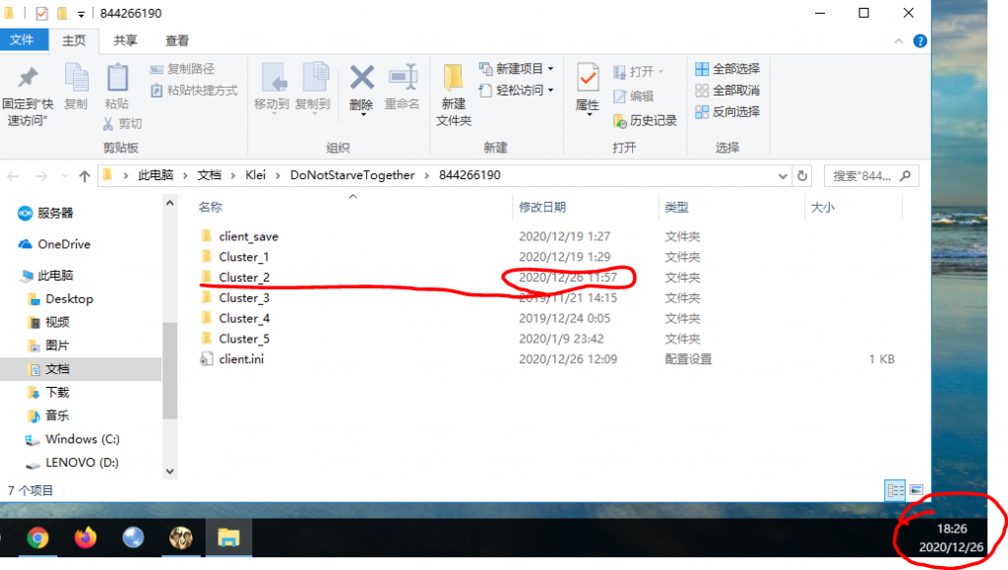
Task: Click the red Delete X icon
Action: point(361,78)
